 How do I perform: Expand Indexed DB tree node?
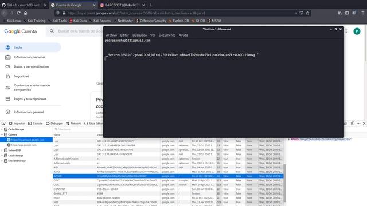tap(2, 150)
